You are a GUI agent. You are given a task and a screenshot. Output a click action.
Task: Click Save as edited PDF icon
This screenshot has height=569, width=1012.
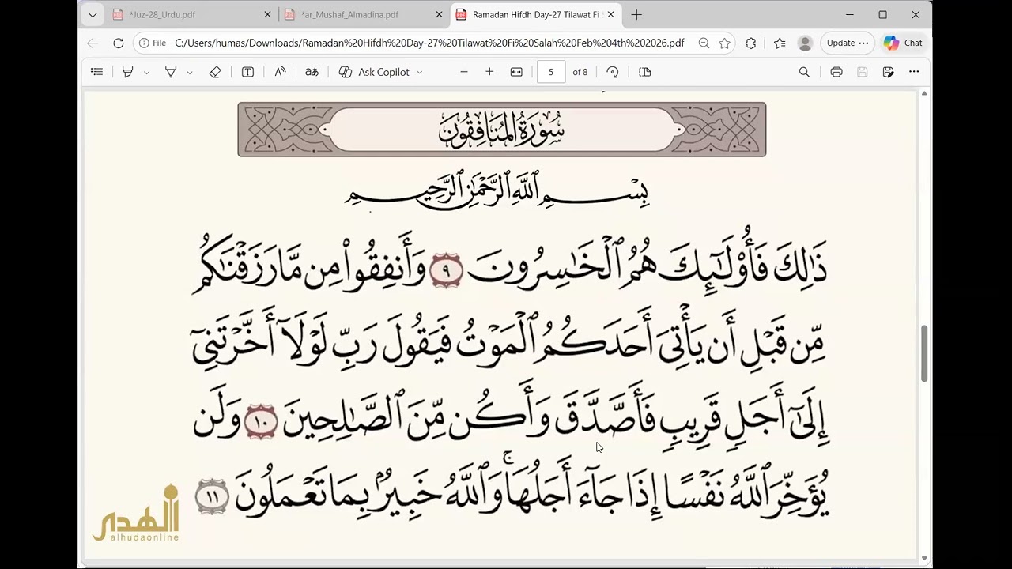click(889, 72)
